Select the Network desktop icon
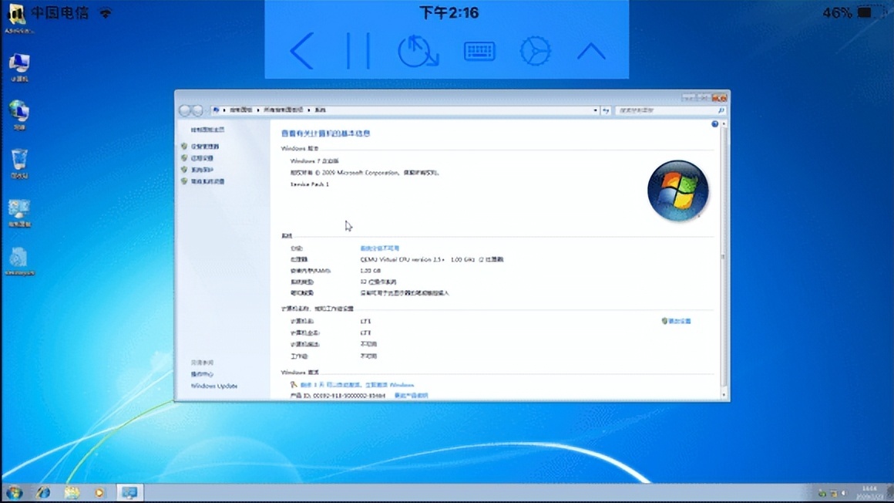Viewport: 894px width, 503px height. tap(19, 115)
